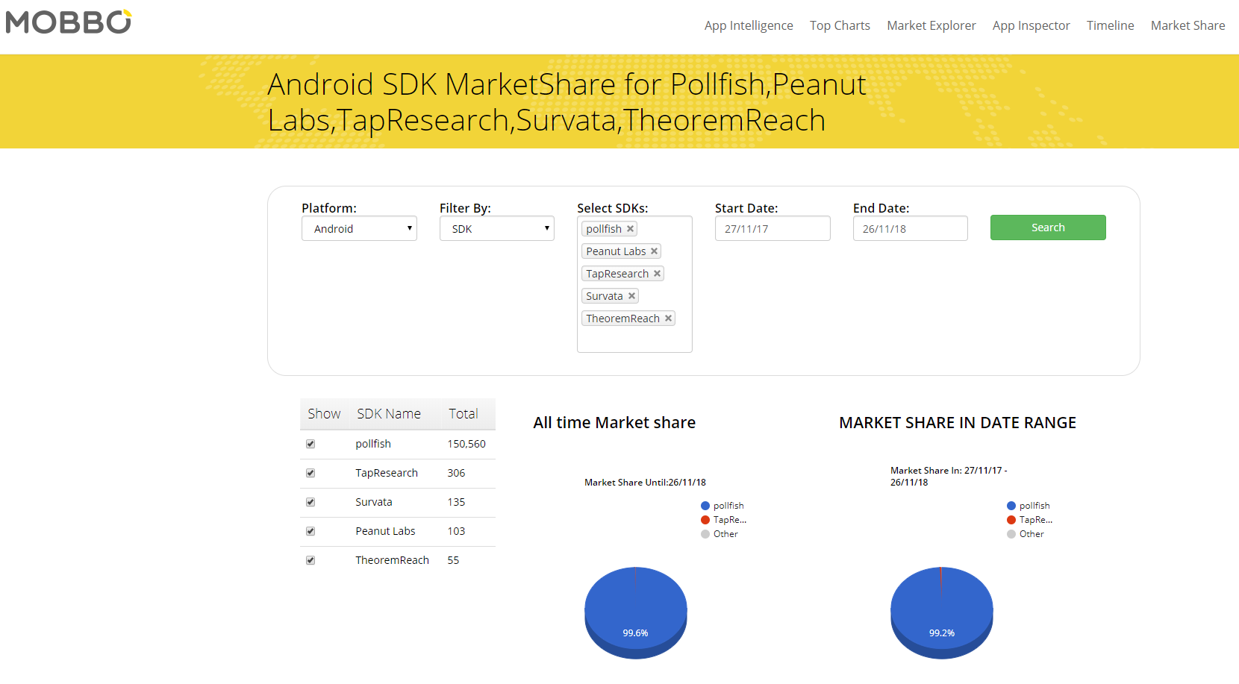Viewport: 1239px width, 684px height.
Task: Click the Start Date field
Action: click(x=773, y=228)
